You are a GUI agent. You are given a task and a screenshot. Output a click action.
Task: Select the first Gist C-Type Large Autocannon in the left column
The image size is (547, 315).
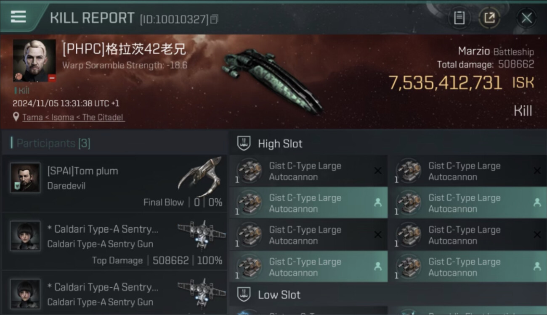click(308, 171)
